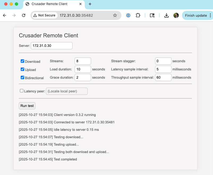Image resolution: width=213 pixels, height=175 pixels.
Task: Click the Load duration field
Action: [x=83, y=69]
